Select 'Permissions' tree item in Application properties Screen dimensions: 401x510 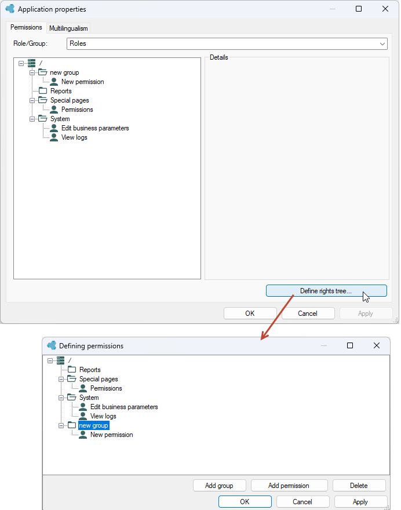click(x=77, y=110)
